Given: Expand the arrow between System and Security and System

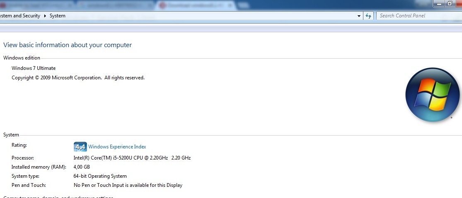Looking at the screenshot, I should tap(45, 16).
